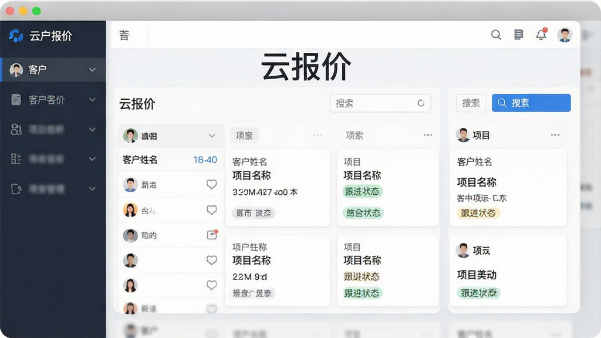
Task: Click the blue 云户报价 logo icon
Action: point(16,36)
